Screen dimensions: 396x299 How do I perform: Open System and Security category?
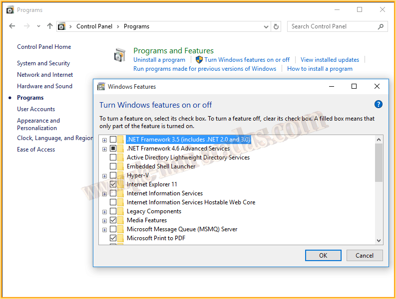(43, 63)
